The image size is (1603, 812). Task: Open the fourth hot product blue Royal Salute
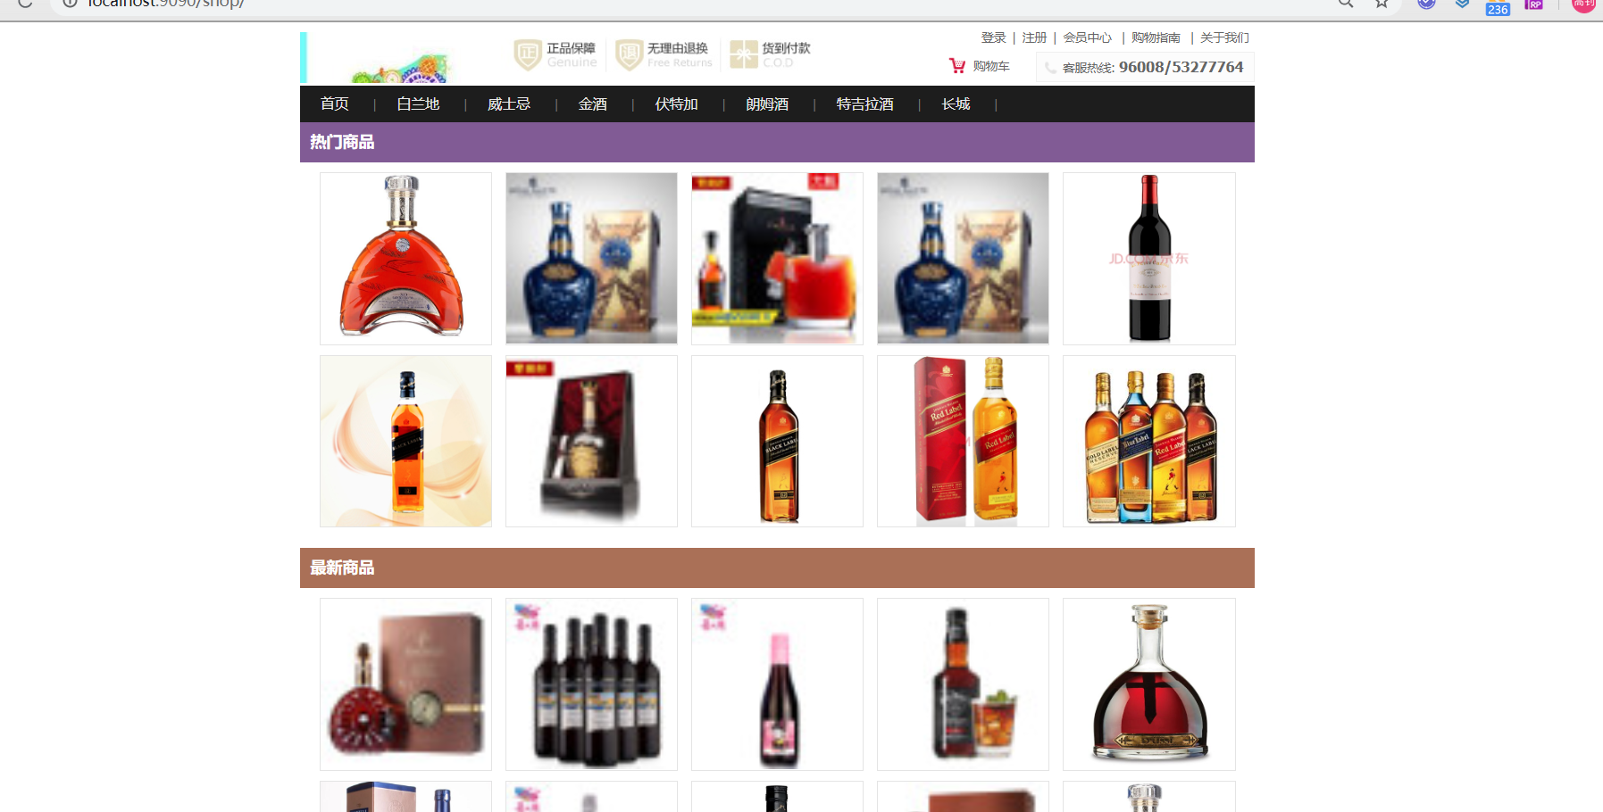(x=963, y=259)
